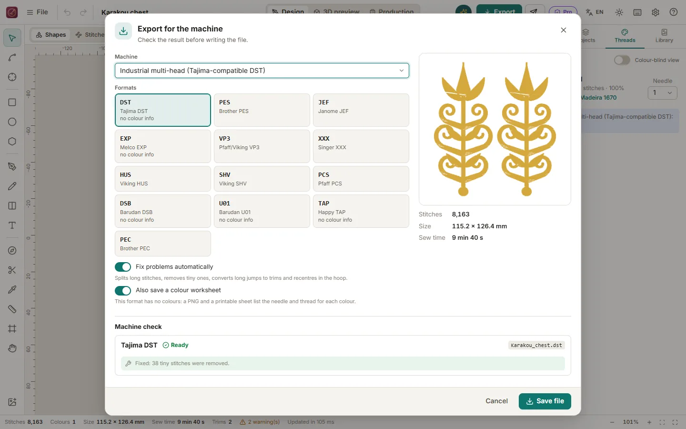
Task: Open the settings gear icon
Action: coord(656,12)
